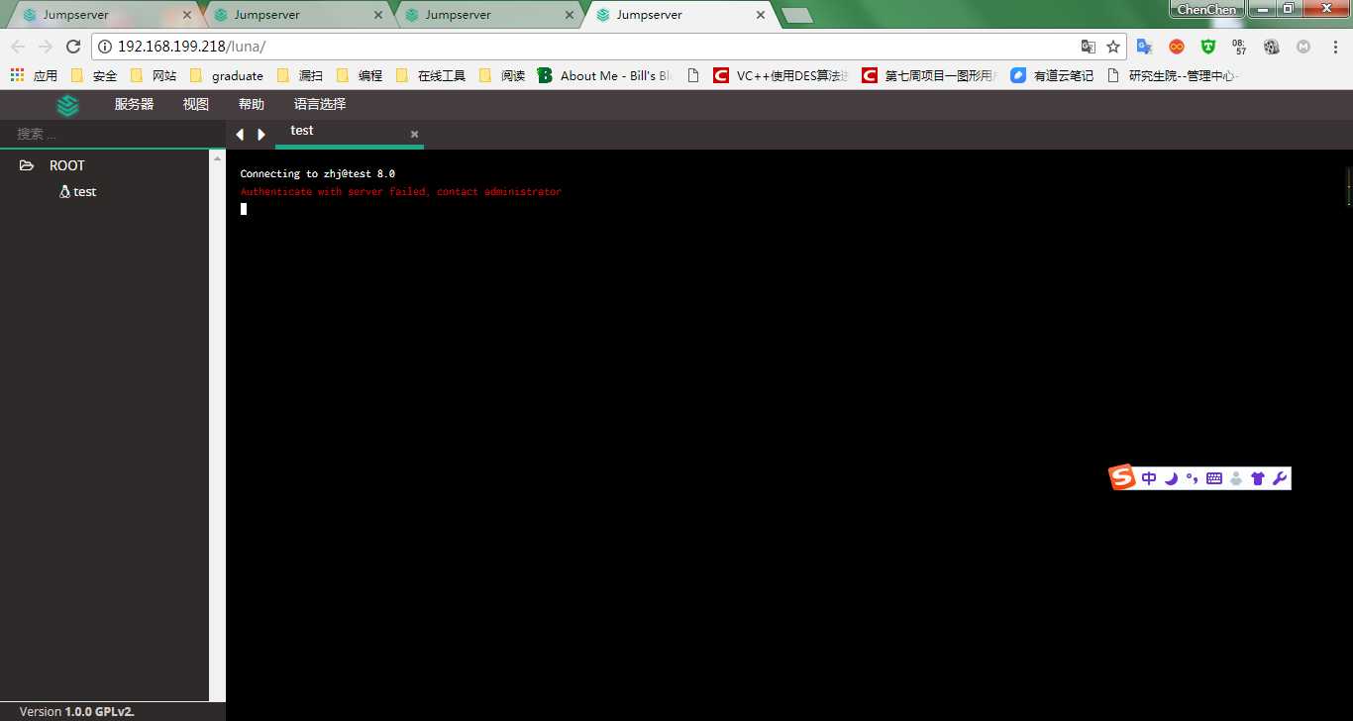The width and height of the screenshot is (1353, 721).
Task: Open the 有道云笔记 bookmark
Action: tap(1052, 75)
